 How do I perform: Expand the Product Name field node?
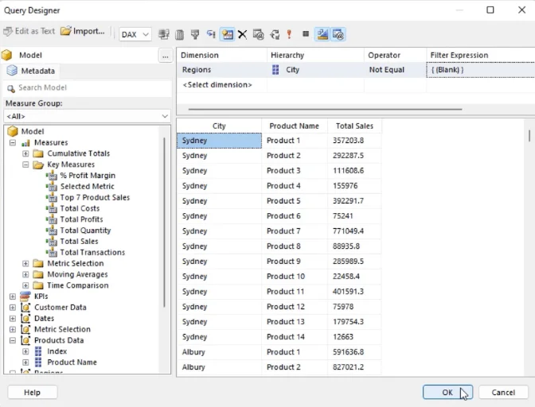pyautogui.click(x=25, y=362)
